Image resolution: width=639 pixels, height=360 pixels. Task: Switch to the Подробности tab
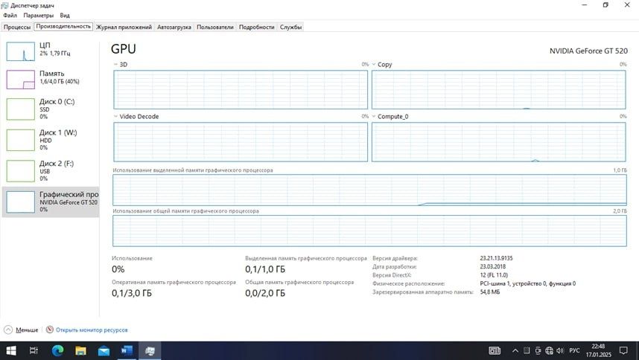(257, 28)
